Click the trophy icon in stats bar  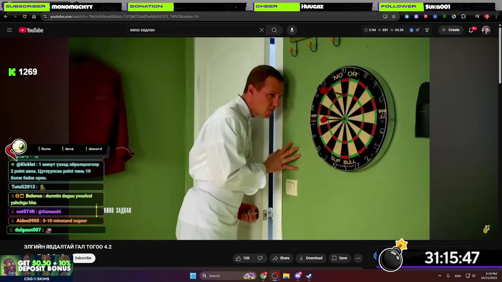coord(427,30)
